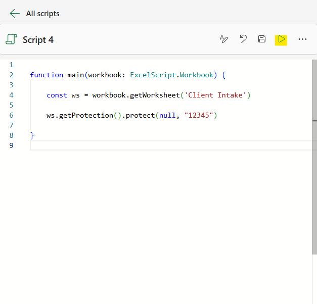Click the ws.getProtection() call on line 6

click(x=84, y=115)
